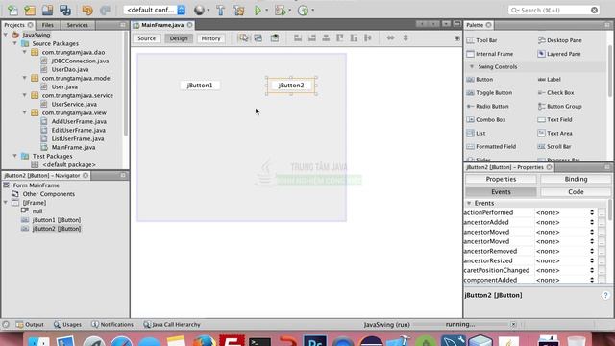Click the New File toolbar icon
Image resolution: width=615 pixels, height=346 pixels.
pos(12,11)
